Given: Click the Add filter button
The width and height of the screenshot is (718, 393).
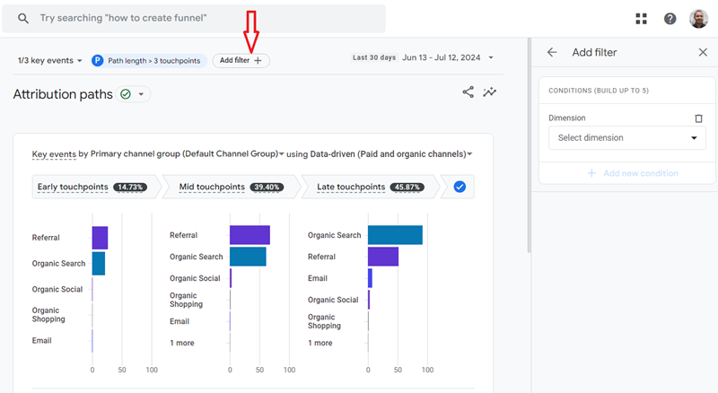Looking at the screenshot, I should (241, 60).
